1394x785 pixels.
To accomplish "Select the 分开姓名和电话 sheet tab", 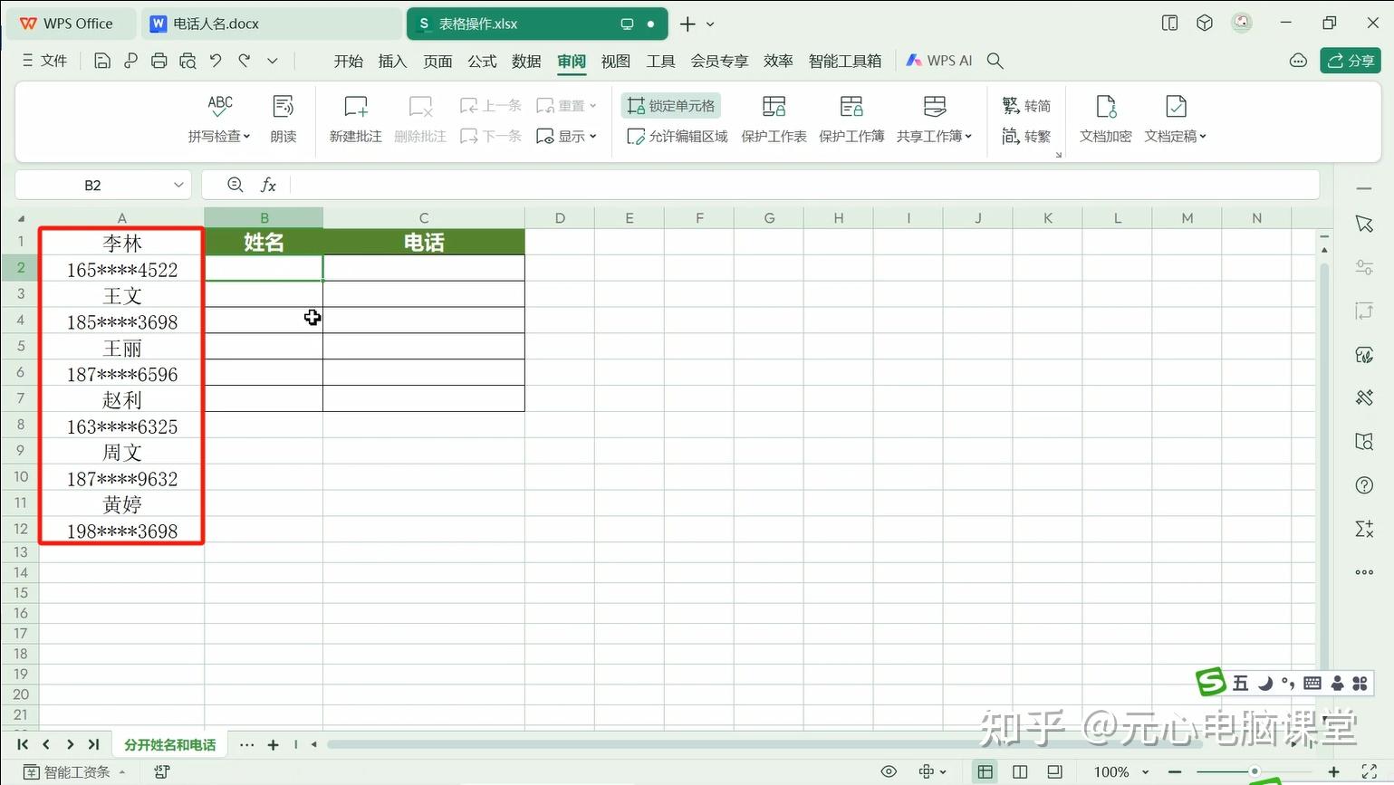I will tap(170, 744).
